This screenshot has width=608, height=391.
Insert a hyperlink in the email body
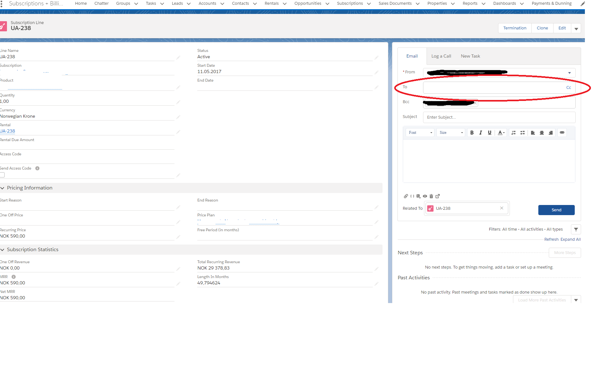tap(562, 133)
